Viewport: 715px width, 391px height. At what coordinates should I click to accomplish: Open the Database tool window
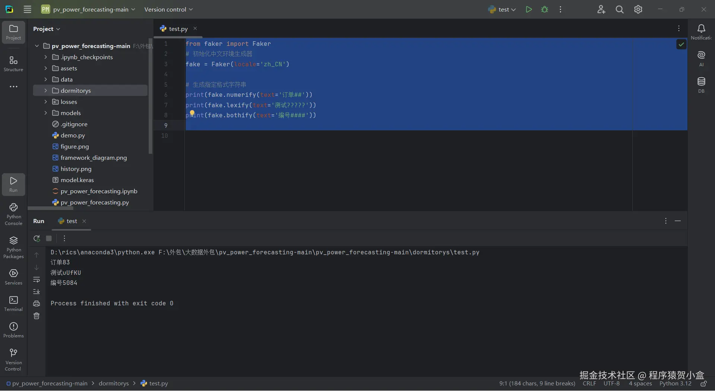701,85
